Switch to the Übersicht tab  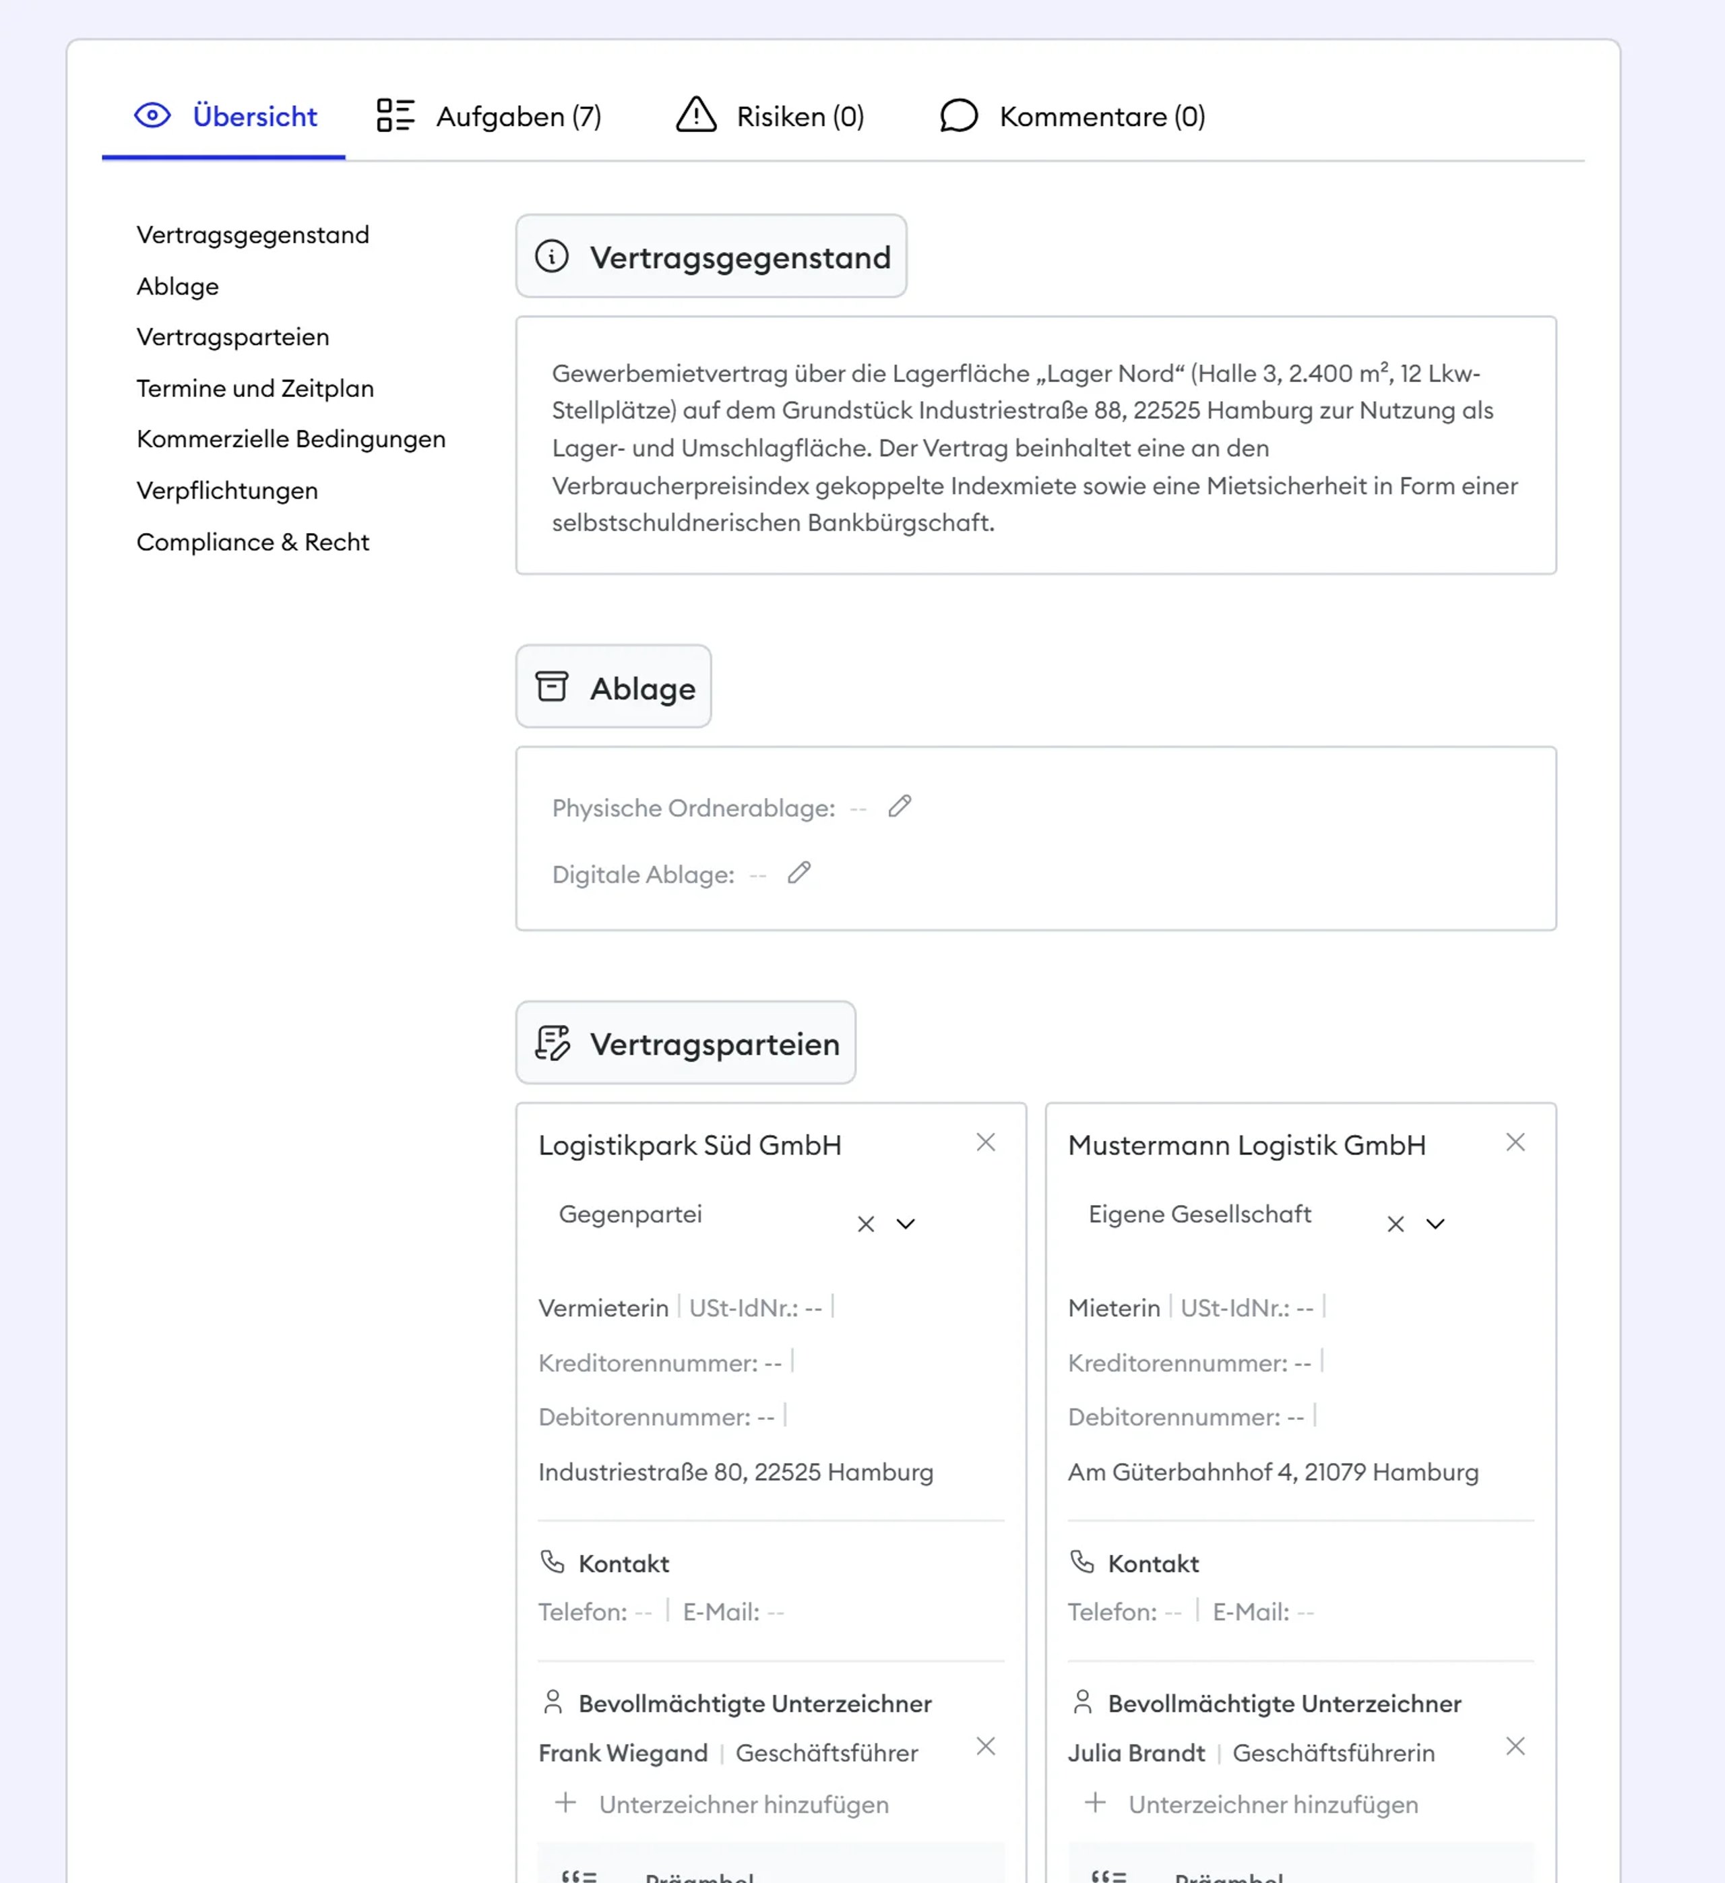(224, 116)
